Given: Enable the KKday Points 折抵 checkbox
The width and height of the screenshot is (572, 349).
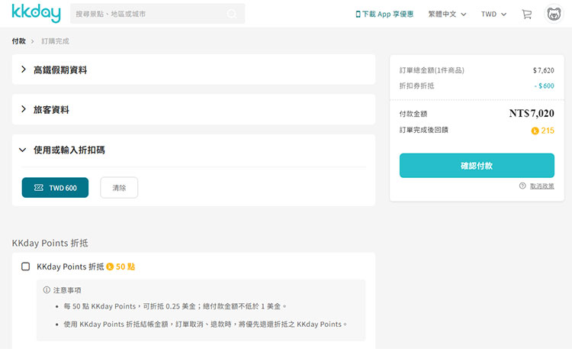Looking at the screenshot, I should pyautogui.click(x=25, y=267).
